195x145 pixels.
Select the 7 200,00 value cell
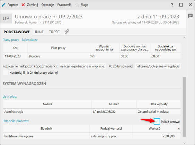(x=154, y=136)
